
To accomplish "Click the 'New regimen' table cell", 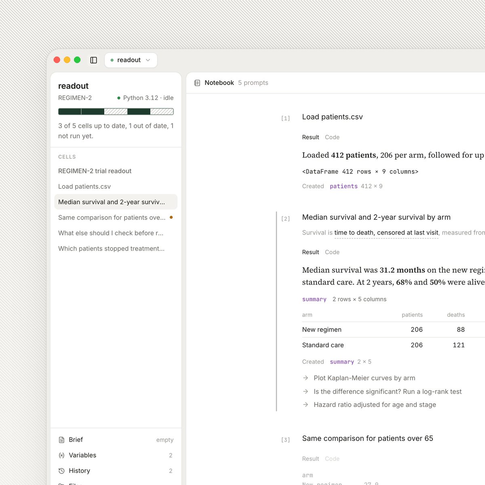I will pos(322,330).
